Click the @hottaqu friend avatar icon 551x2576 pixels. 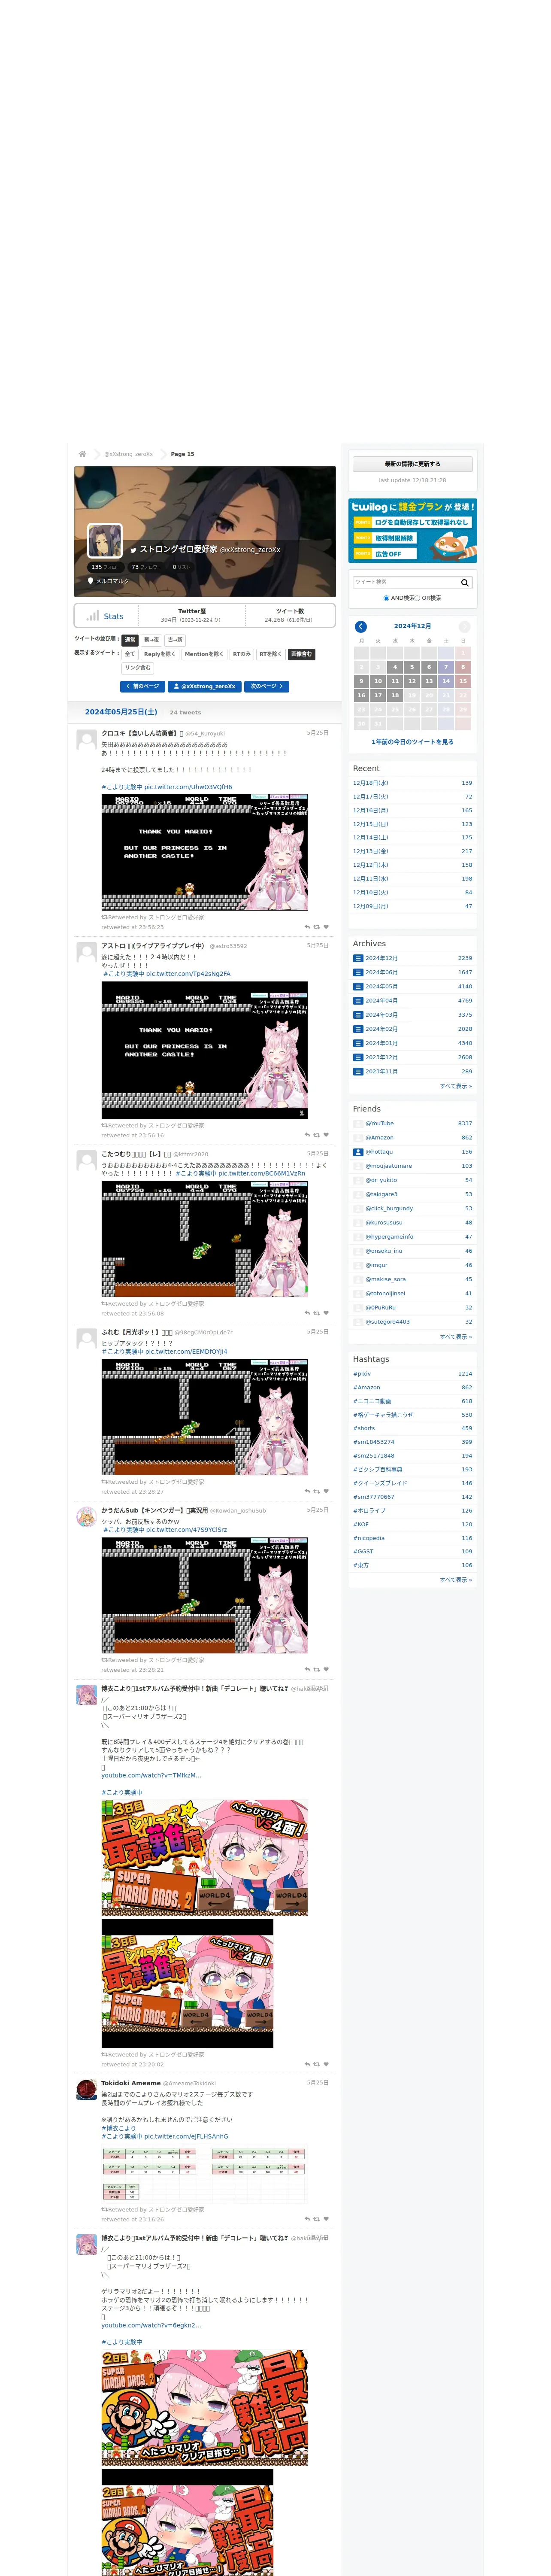pos(358,1152)
